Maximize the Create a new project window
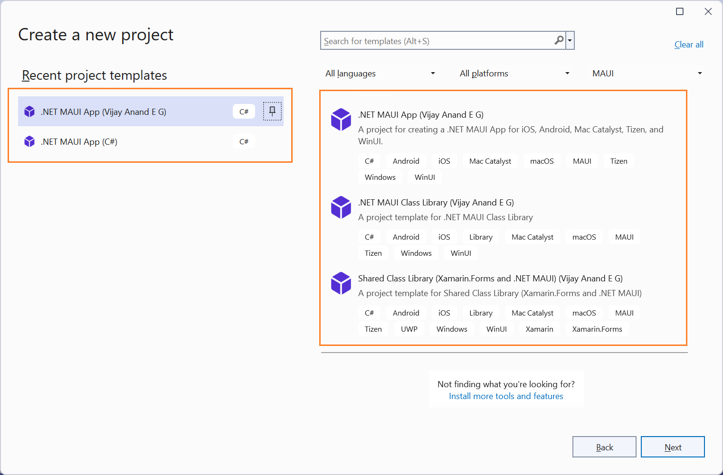723x475 pixels. pos(680,11)
